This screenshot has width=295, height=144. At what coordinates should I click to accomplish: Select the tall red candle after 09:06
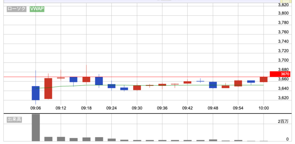tap(48, 88)
